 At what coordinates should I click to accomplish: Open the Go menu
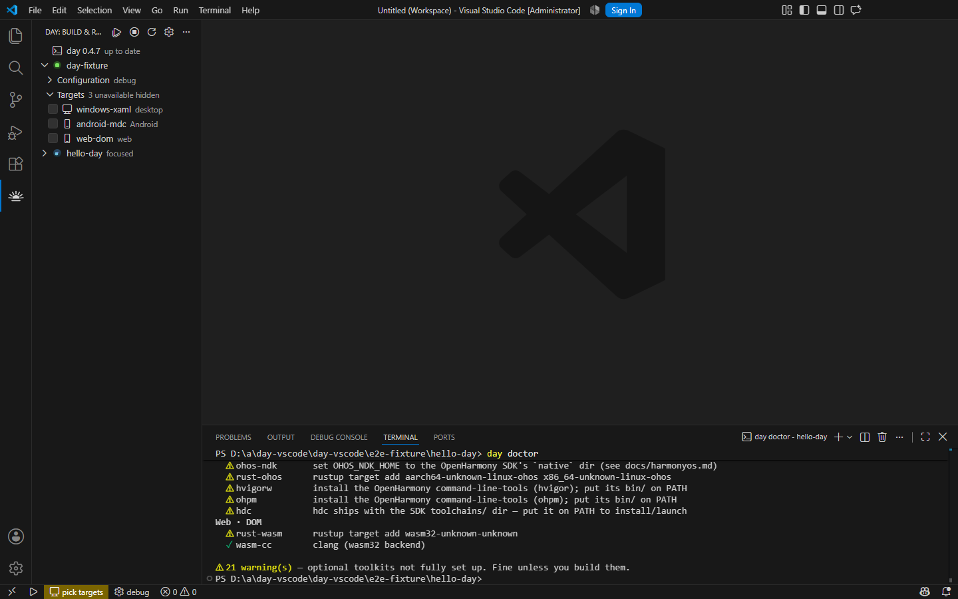pos(157,10)
